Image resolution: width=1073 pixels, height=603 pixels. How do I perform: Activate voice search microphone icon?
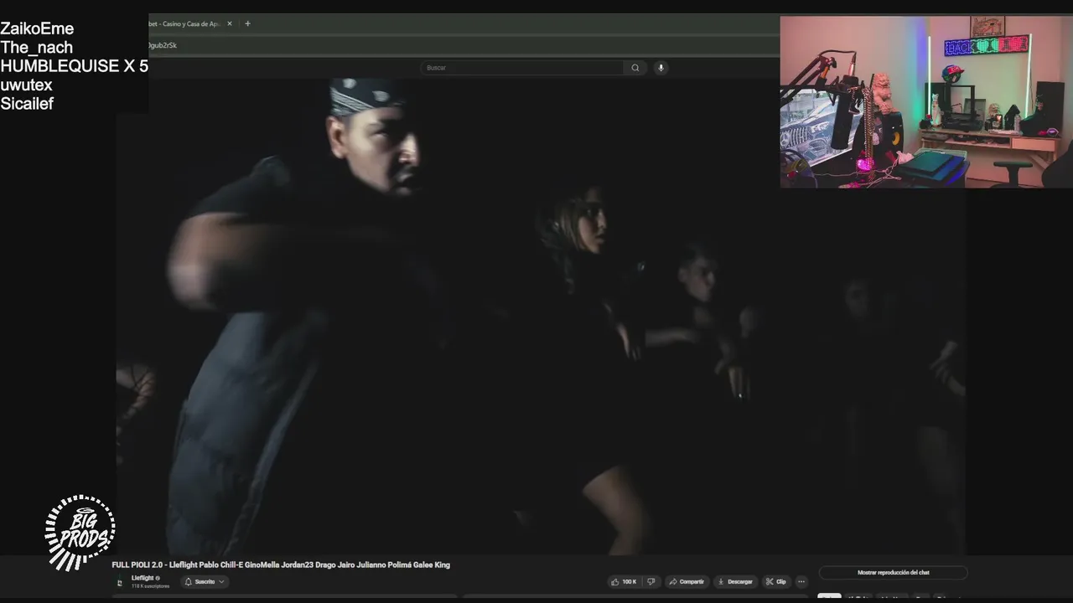(x=661, y=68)
